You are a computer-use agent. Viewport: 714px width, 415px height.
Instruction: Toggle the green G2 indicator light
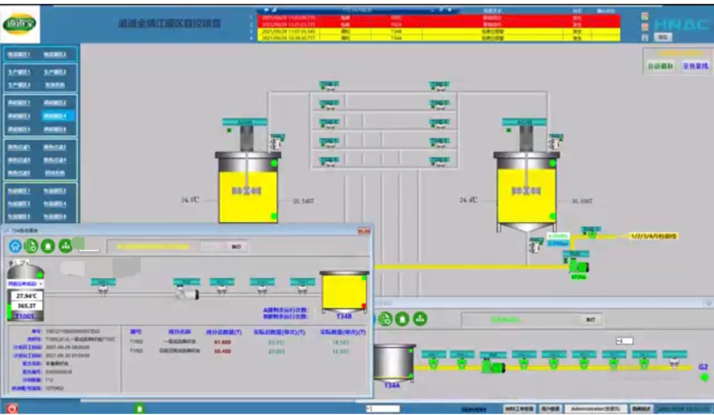click(704, 377)
